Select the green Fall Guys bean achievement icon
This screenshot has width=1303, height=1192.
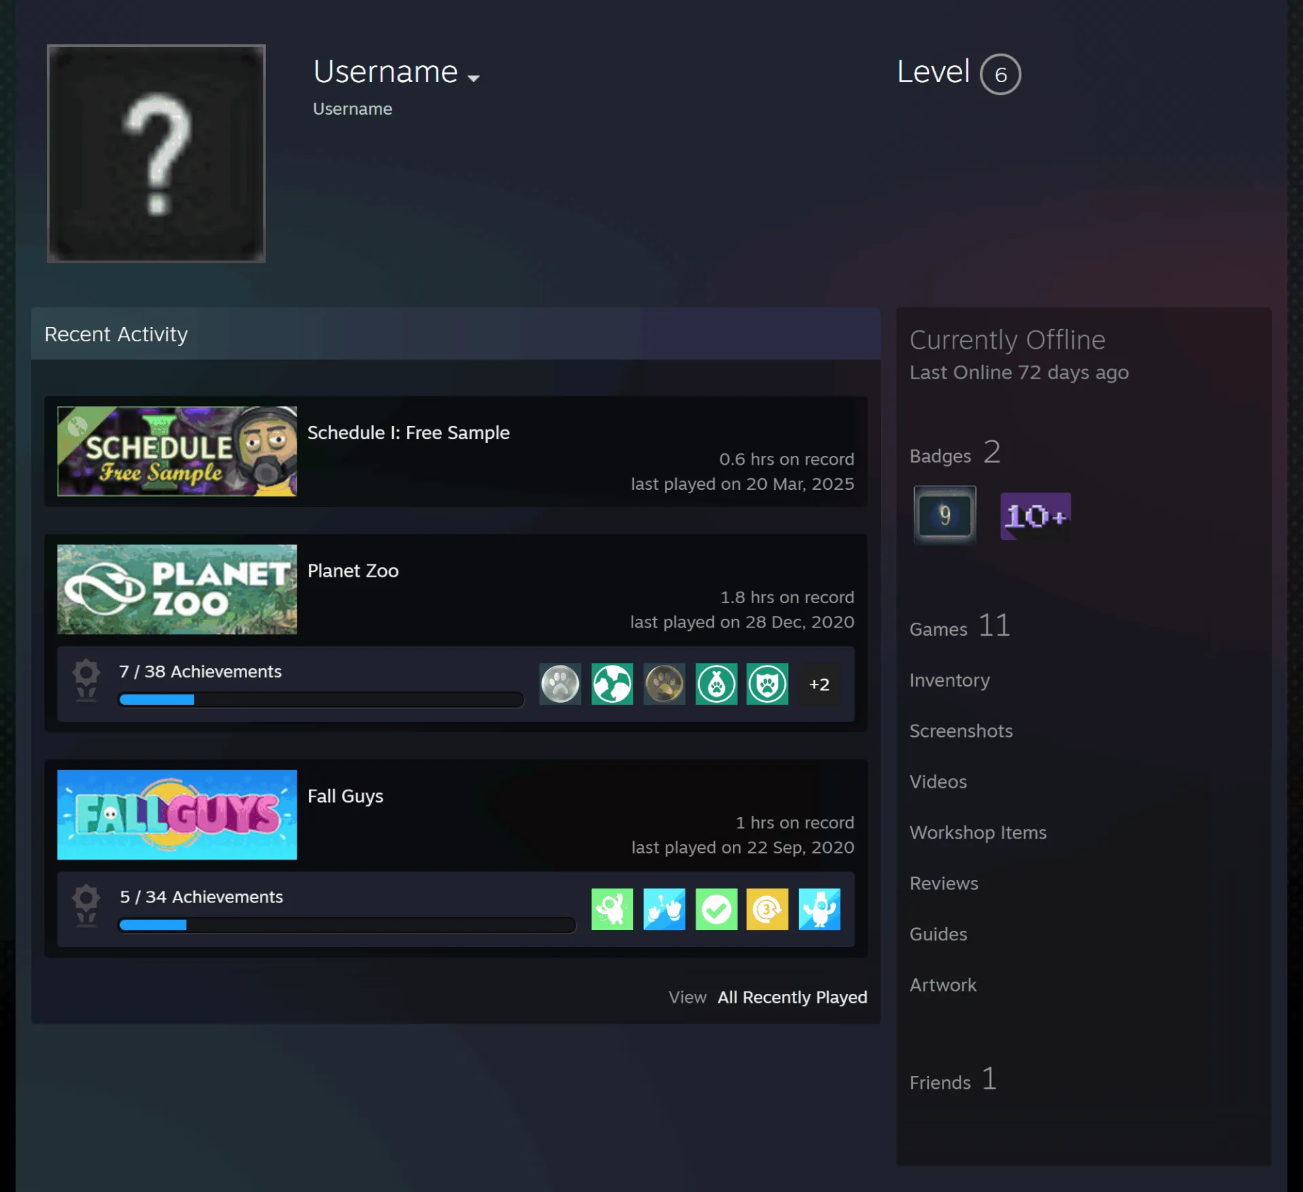pyautogui.click(x=612, y=909)
